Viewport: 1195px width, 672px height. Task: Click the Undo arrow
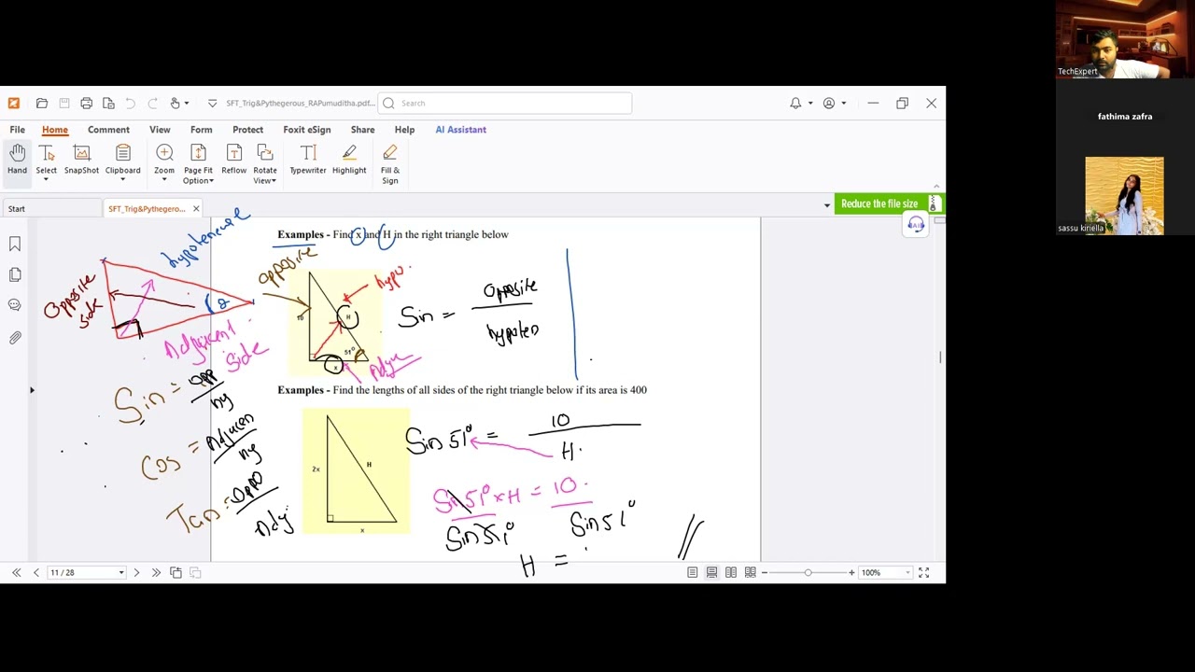pyautogui.click(x=130, y=104)
